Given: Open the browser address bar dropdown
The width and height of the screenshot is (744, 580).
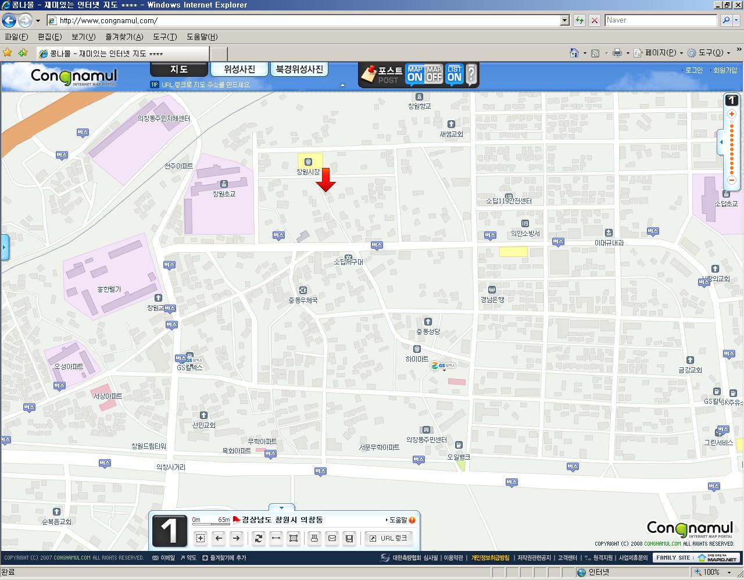Looking at the screenshot, I should point(564,20).
